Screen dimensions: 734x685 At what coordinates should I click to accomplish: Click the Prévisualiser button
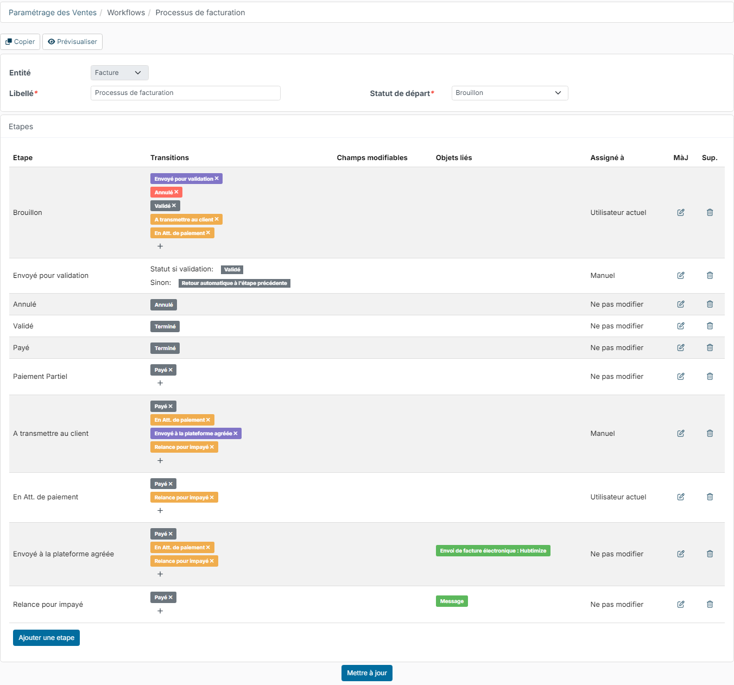[72, 42]
